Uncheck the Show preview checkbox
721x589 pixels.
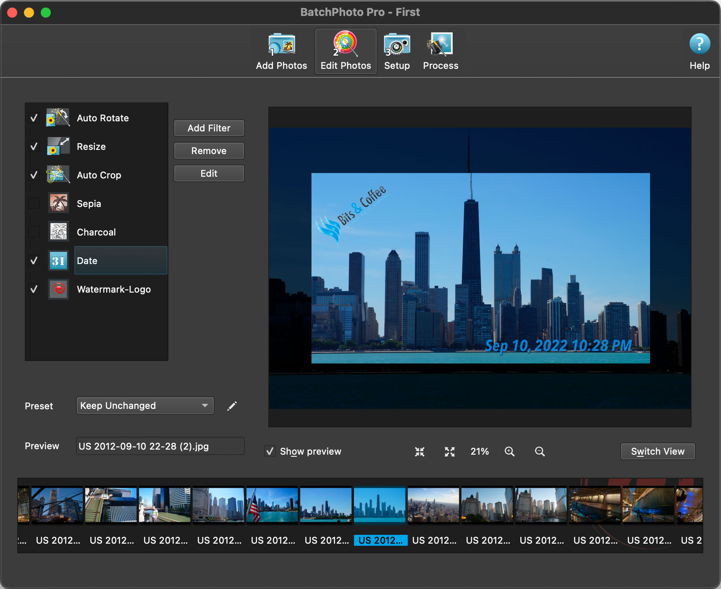point(270,451)
